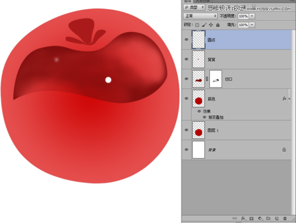This screenshot has width=296, height=223.
Task: Toggle visibility of the 背景 layer
Action: 186,150
